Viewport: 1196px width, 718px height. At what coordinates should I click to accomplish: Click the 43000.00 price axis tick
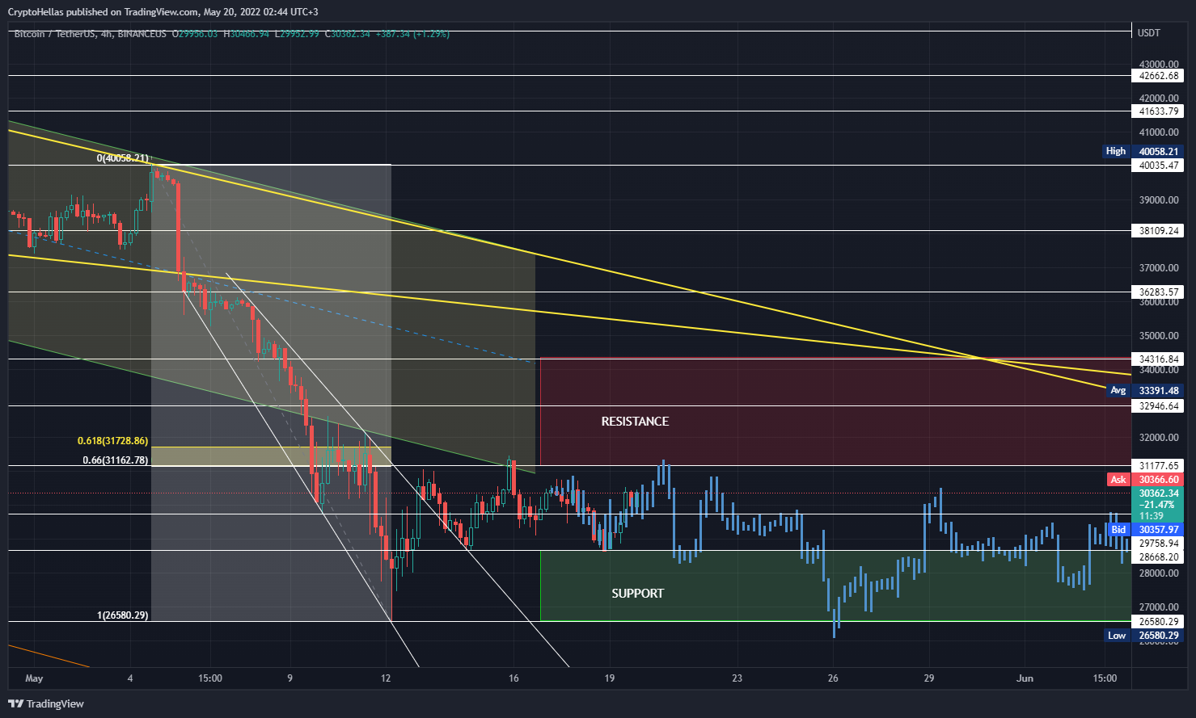(1159, 64)
